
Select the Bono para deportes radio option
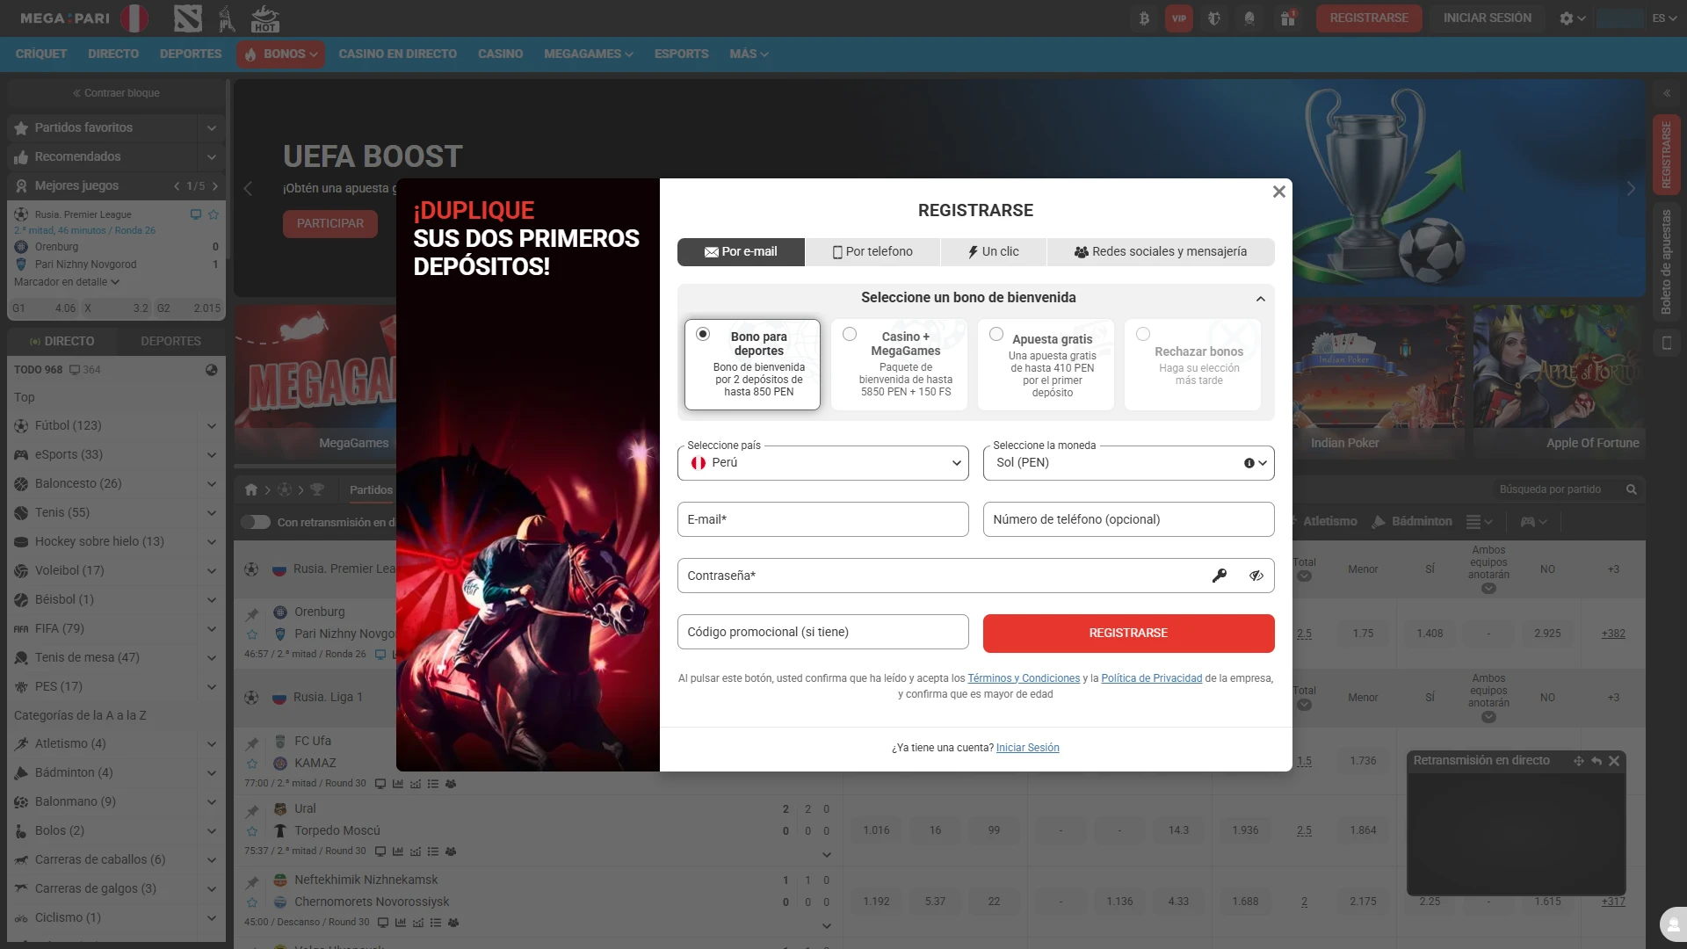coord(702,334)
